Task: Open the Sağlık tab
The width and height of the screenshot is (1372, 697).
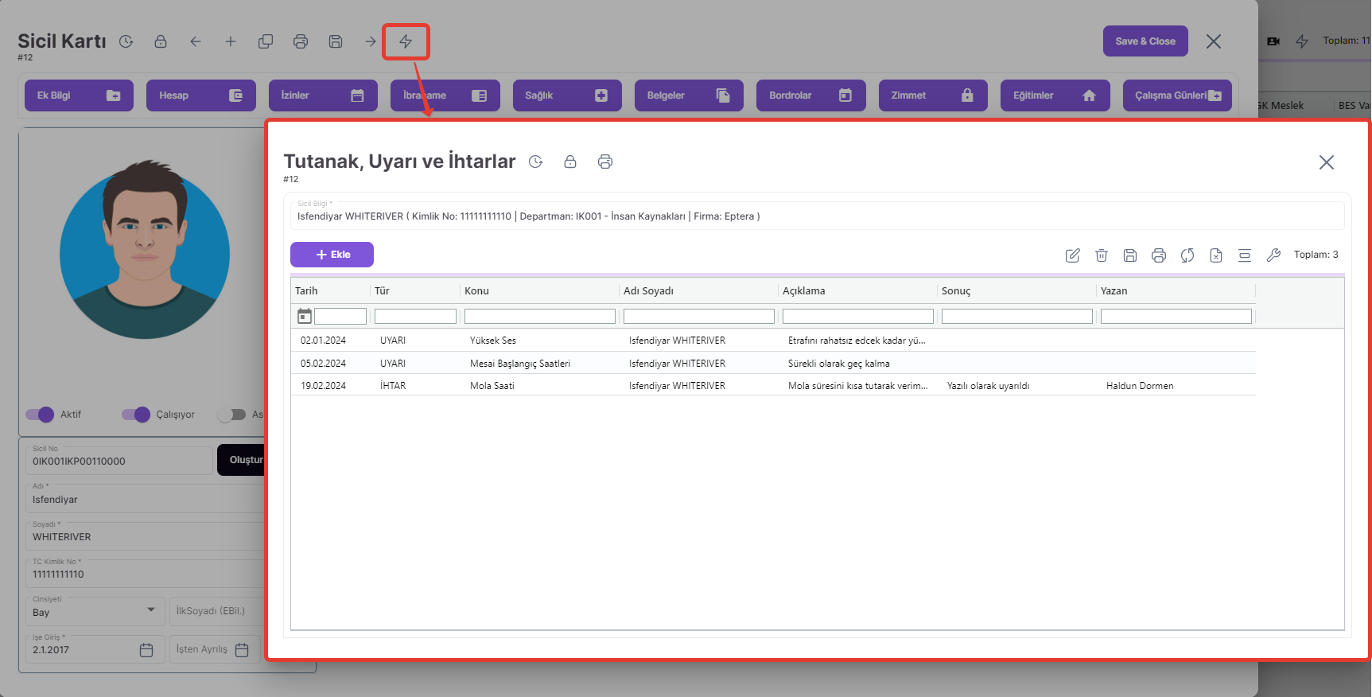Action: pyautogui.click(x=566, y=95)
